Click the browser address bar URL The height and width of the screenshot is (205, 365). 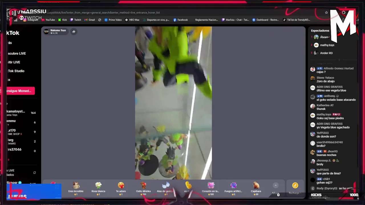103,13
